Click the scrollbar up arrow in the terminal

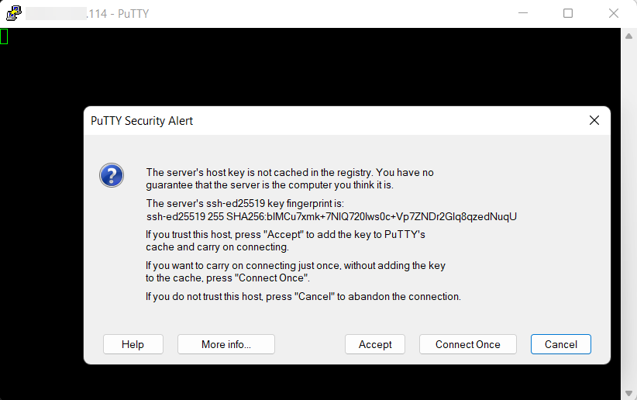click(628, 35)
